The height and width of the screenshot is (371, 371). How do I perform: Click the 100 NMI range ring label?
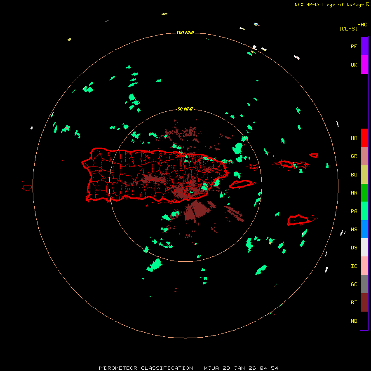tap(185, 33)
